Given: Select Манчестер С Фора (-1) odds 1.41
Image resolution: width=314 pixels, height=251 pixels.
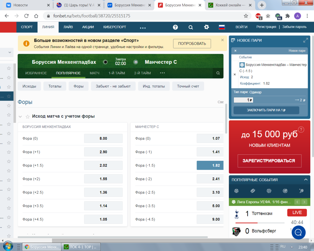Looking at the screenshot, I should point(210,152).
